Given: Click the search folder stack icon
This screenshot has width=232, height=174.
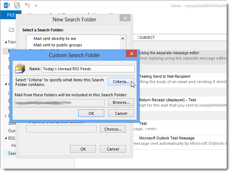Looking at the screenshot, I should tap(20, 68).
